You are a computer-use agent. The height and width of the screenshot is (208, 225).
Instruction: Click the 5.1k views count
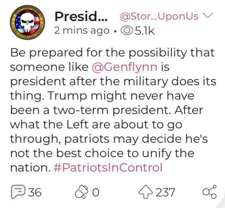point(144,31)
